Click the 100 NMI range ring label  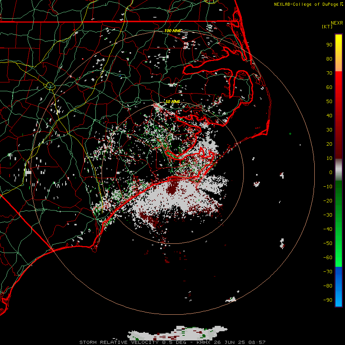pos(173,31)
